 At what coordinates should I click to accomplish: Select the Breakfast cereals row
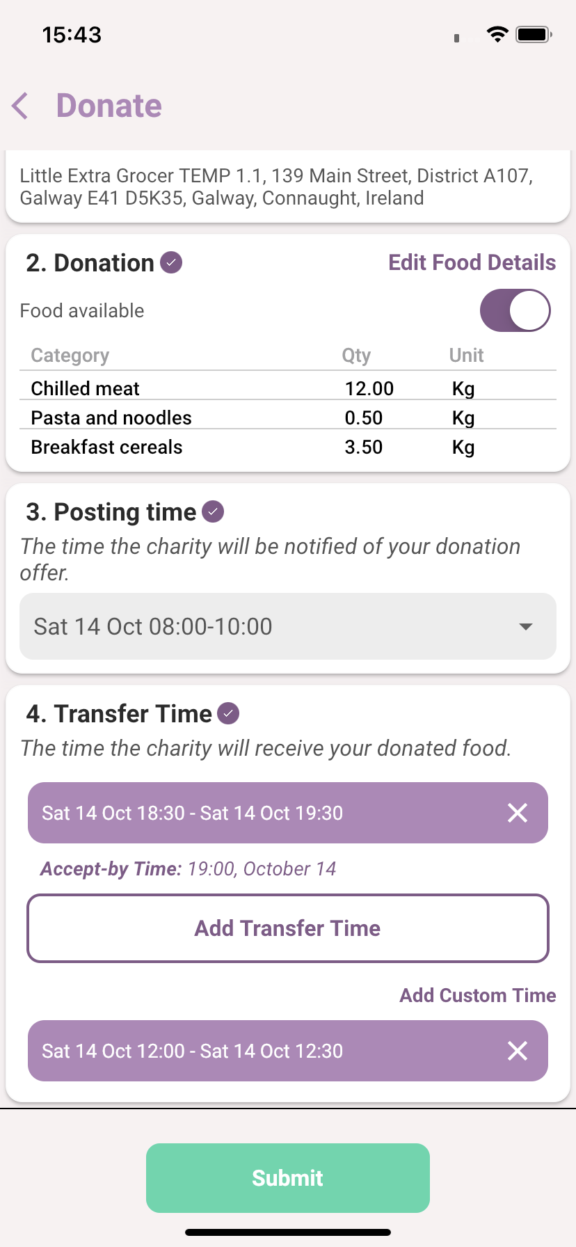point(288,447)
